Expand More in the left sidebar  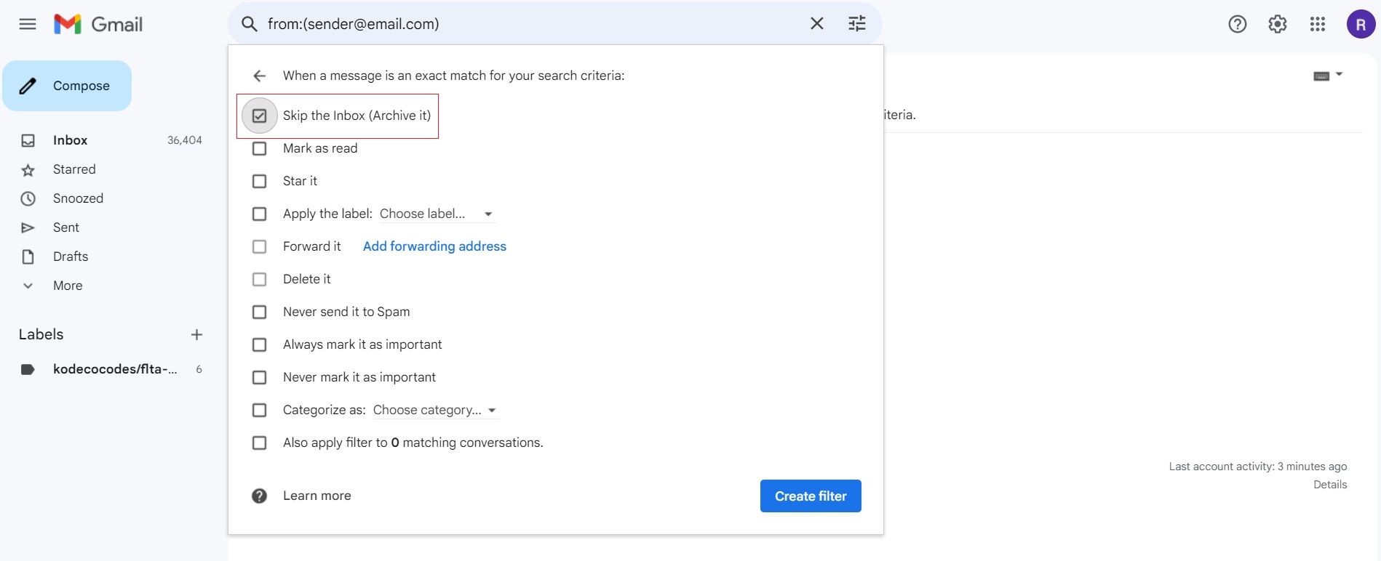click(x=67, y=286)
